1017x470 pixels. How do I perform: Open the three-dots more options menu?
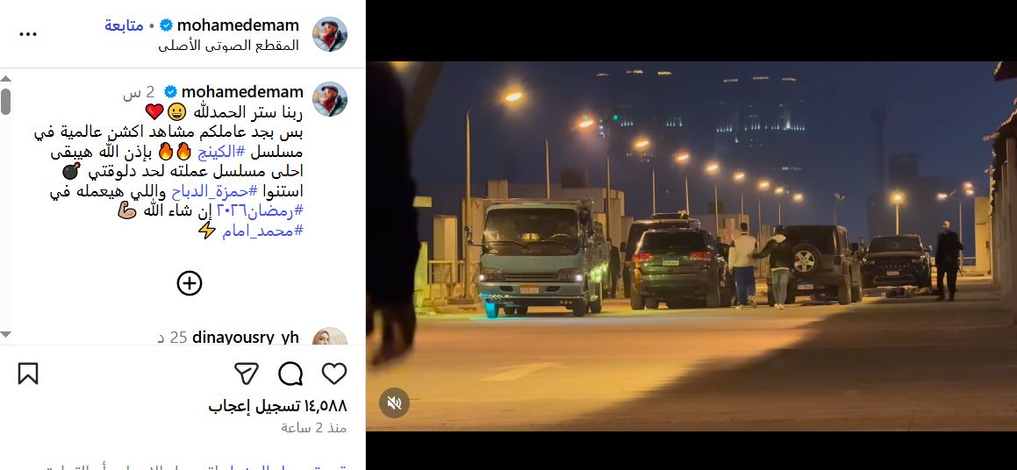pyautogui.click(x=28, y=34)
